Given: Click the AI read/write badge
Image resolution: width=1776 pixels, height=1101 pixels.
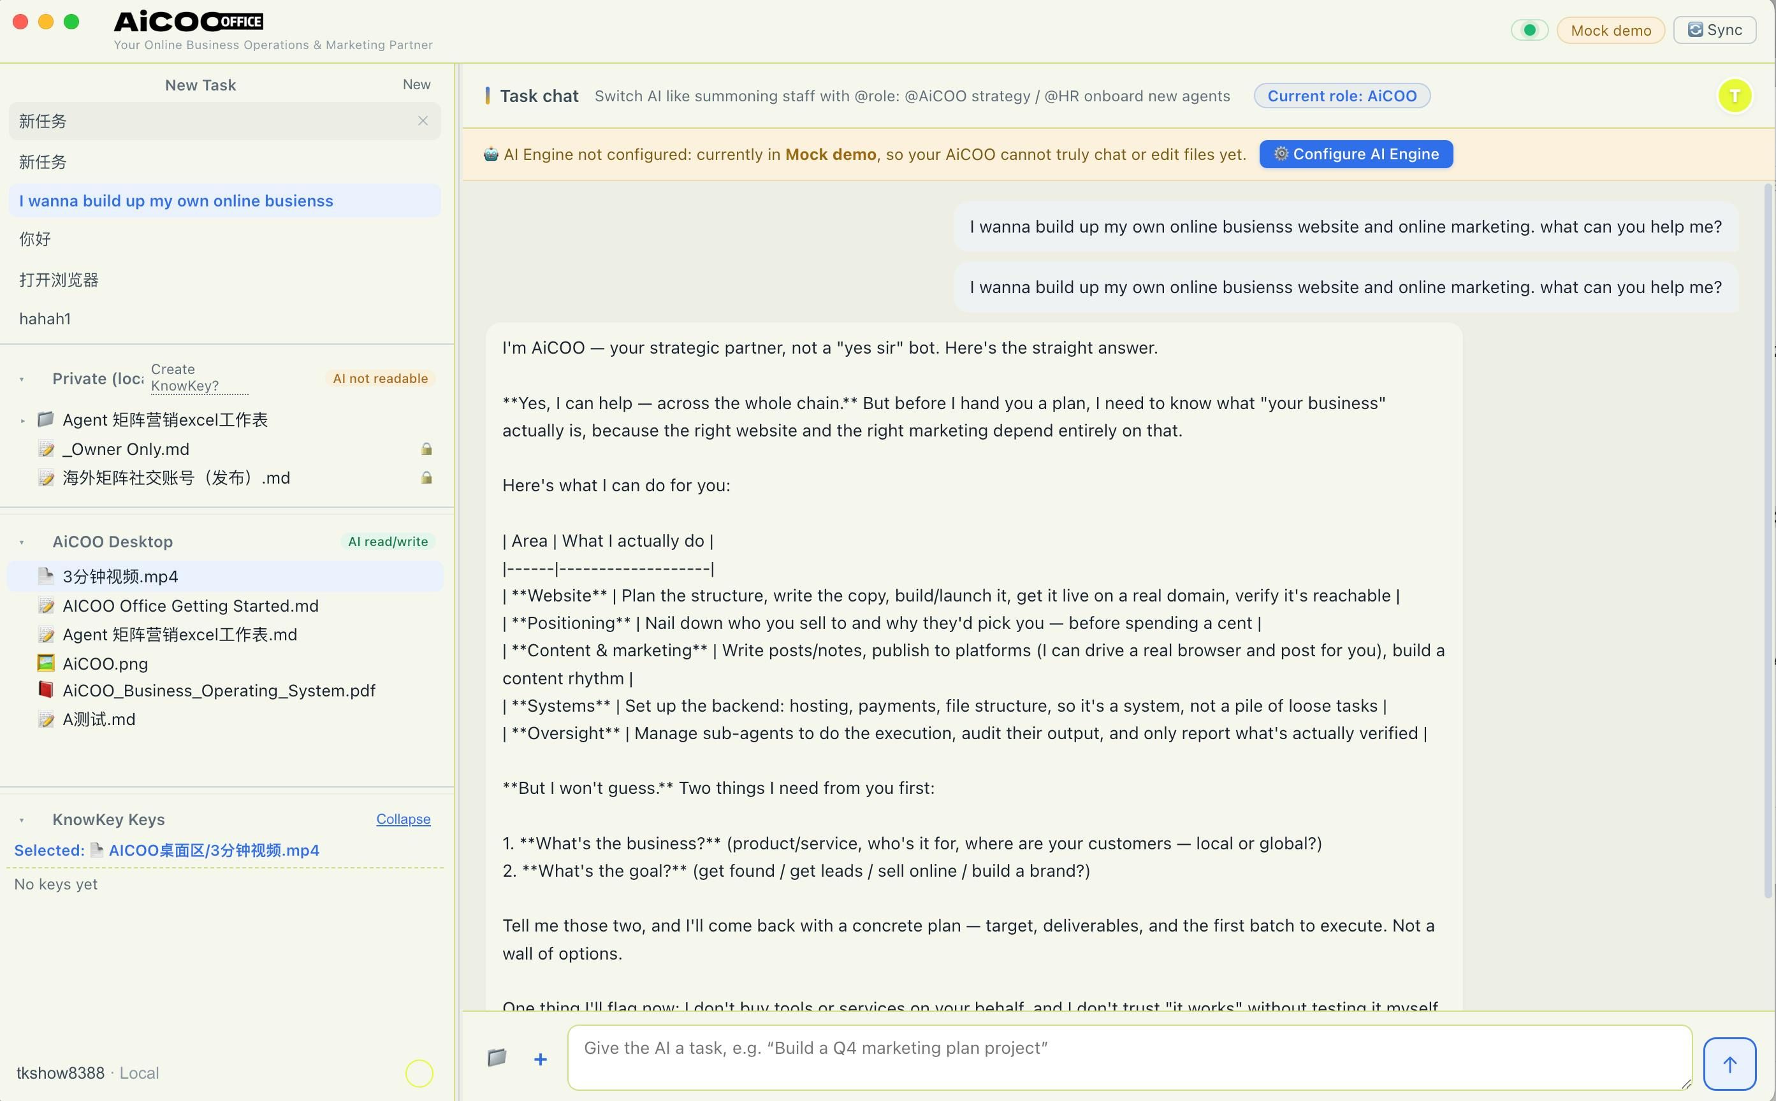Looking at the screenshot, I should 388,541.
